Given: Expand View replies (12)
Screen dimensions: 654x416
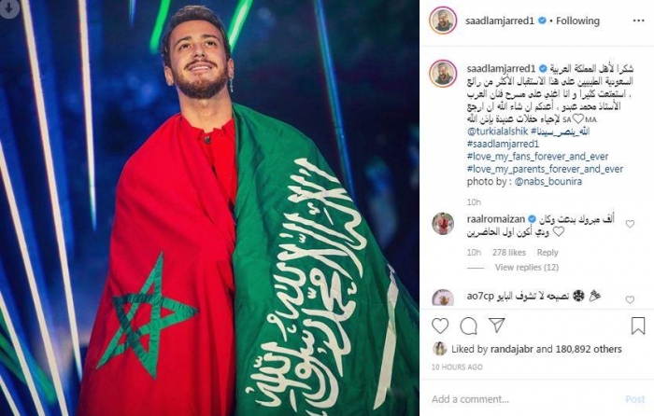Looking at the screenshot, I should [x=527, y=268].
